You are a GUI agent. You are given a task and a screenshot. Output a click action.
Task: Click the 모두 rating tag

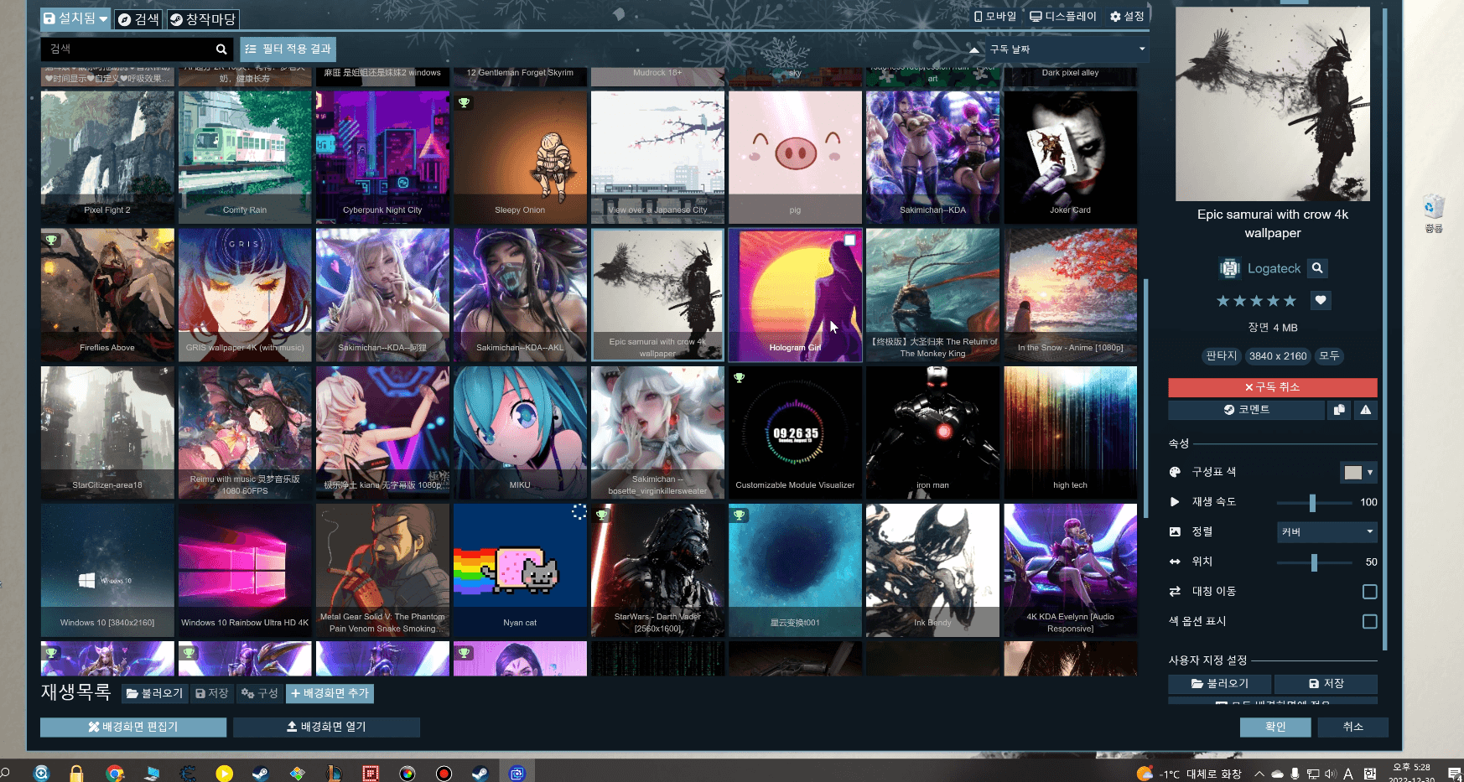(x=1329, y=356)
